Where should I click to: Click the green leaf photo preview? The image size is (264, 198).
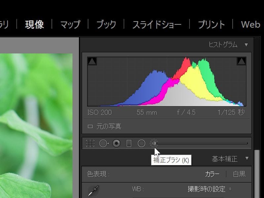tap(36, 126)
